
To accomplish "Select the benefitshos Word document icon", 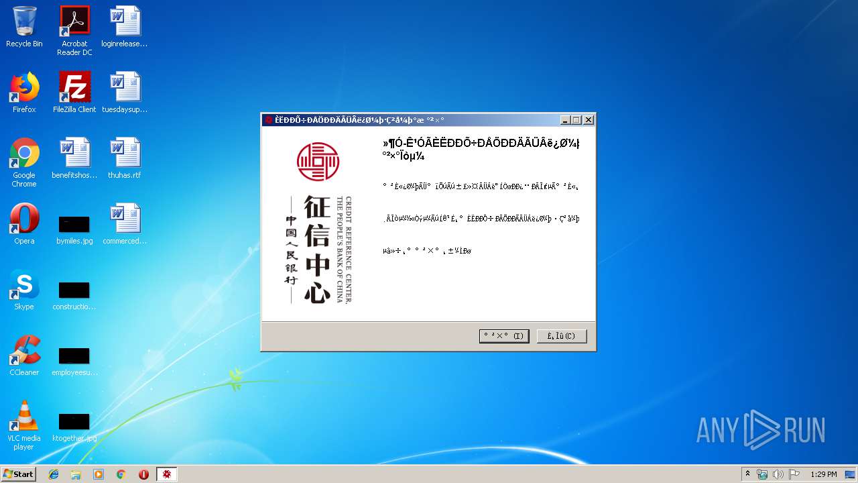I will coord(74,158).
